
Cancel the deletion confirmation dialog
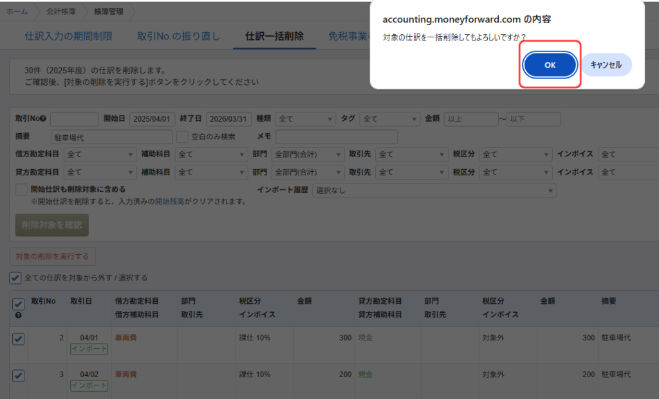click(606, 65)
